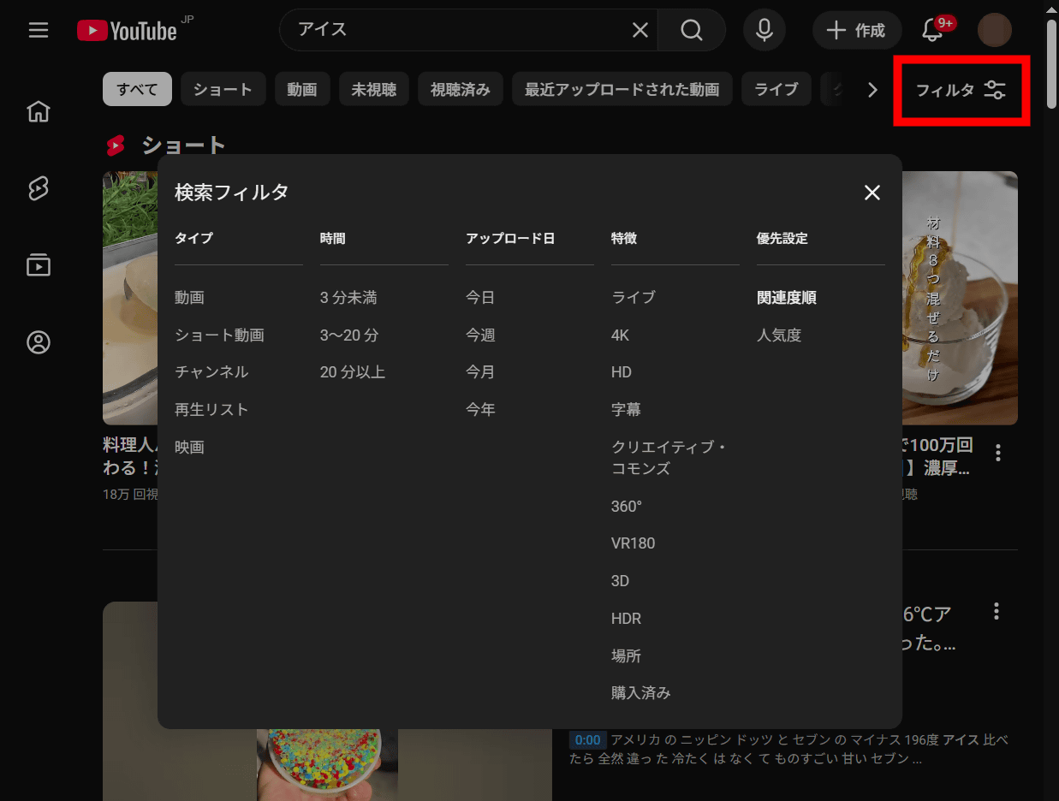Viewport: 1059px width, 801px height.
Task: Select feature HD
Action: [622, 372]
